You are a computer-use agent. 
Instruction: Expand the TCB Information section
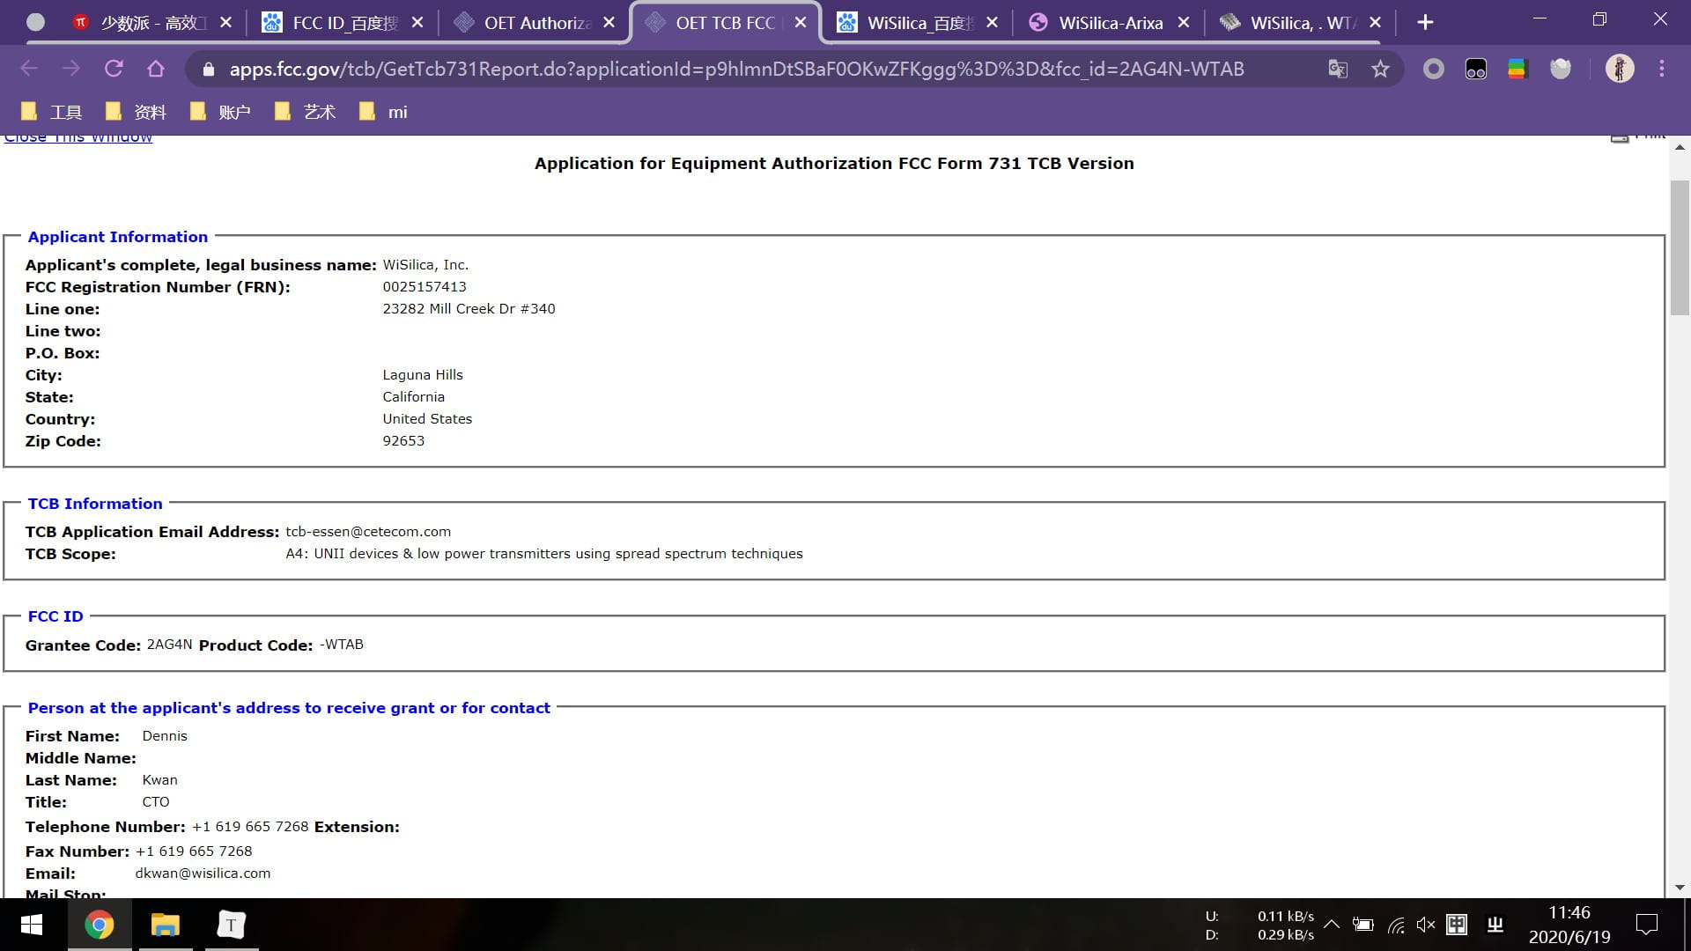click(x=95, y=503)
